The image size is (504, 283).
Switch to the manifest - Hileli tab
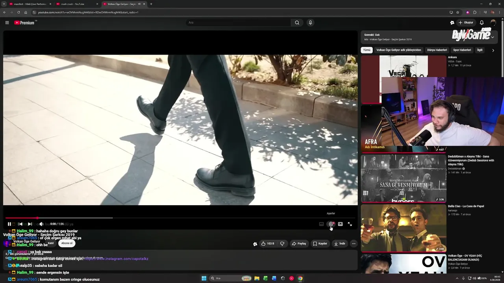(30, 4)
